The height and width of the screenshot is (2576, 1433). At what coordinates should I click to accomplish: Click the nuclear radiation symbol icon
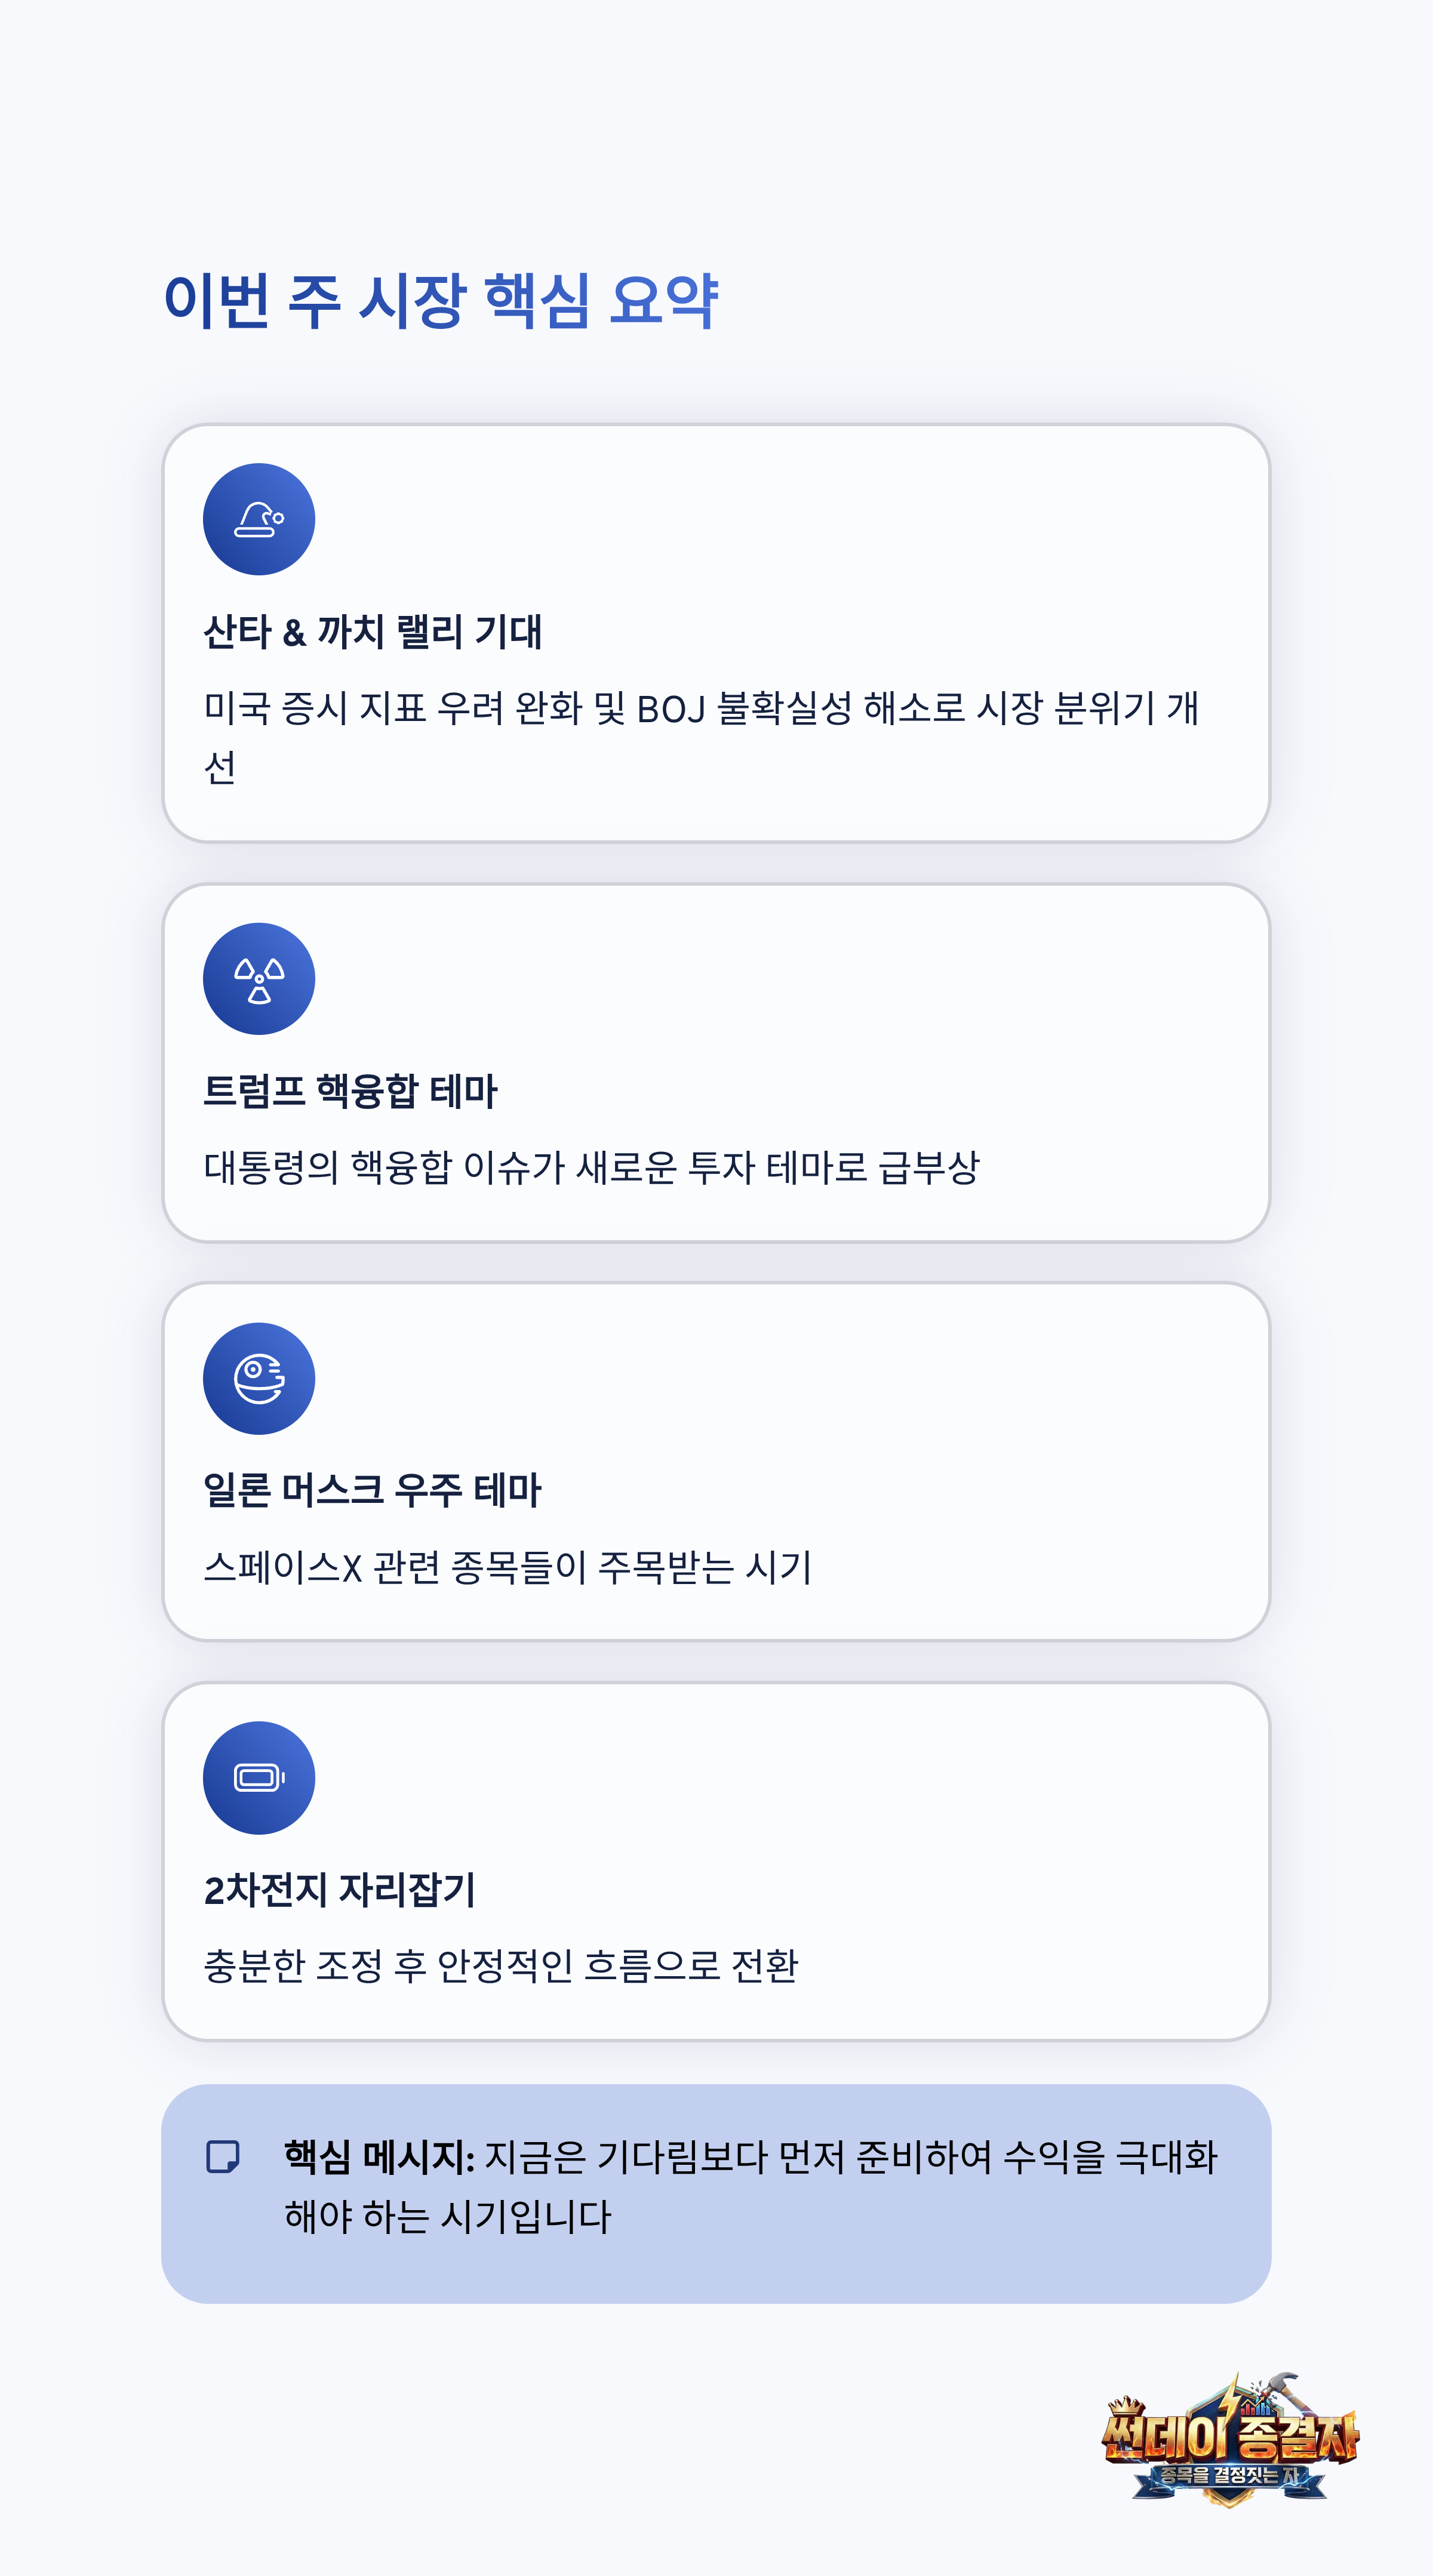258,979
